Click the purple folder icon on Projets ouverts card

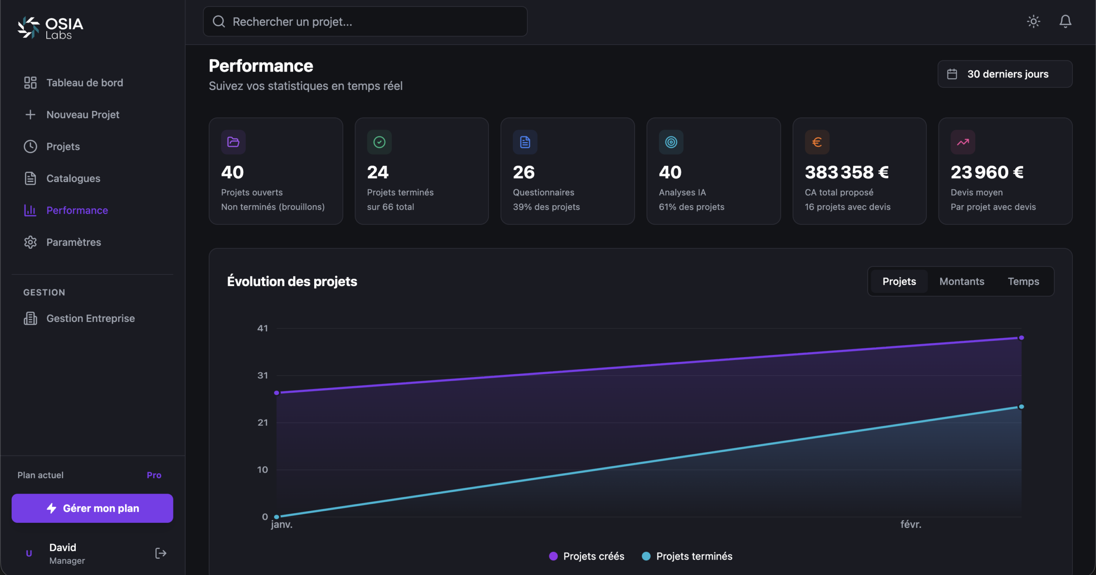click(x=233, y=142)
